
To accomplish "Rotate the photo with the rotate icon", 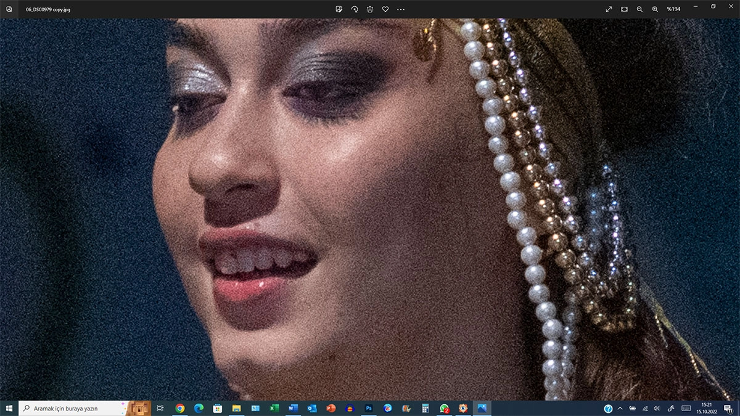I will coord(355,9).
